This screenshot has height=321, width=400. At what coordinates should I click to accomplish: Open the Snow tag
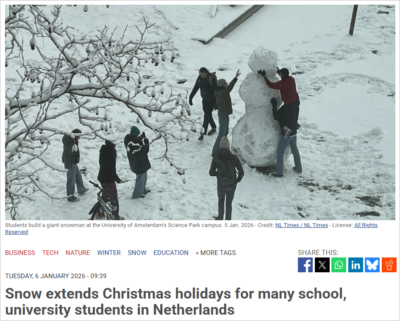pyautogui.click(x=137, y=253)
